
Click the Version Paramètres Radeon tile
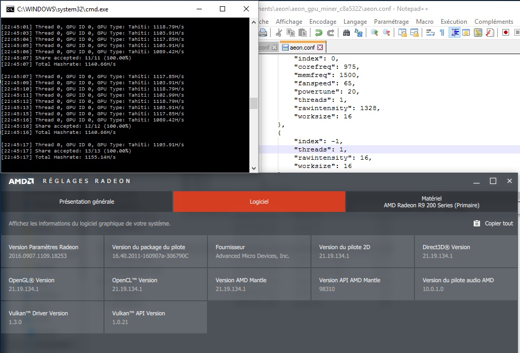click(52, 251)
